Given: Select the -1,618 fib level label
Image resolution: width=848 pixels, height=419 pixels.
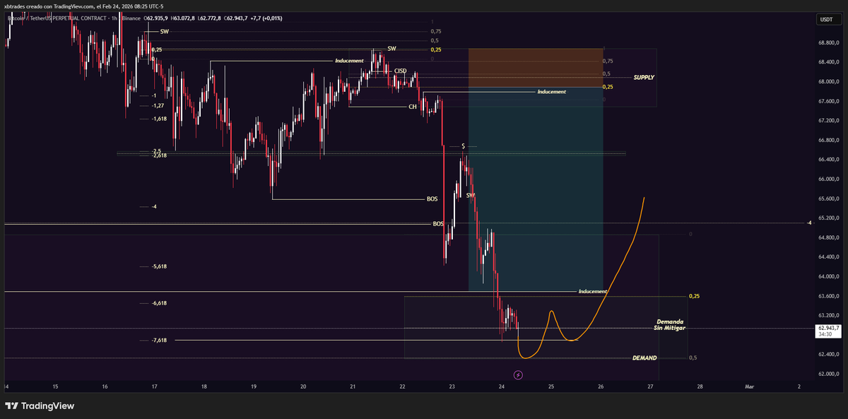Looking at the screenshot, I should pos(159,119).
